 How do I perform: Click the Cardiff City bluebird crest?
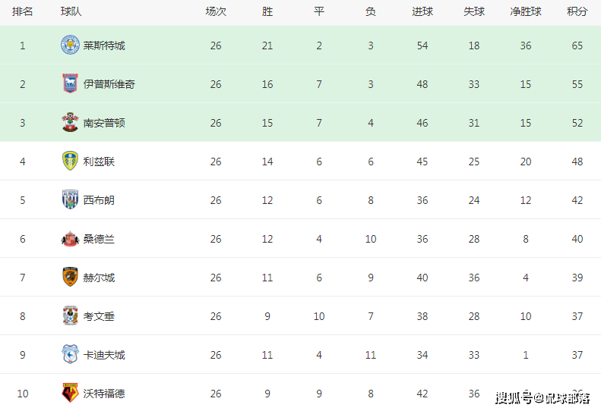70,354
